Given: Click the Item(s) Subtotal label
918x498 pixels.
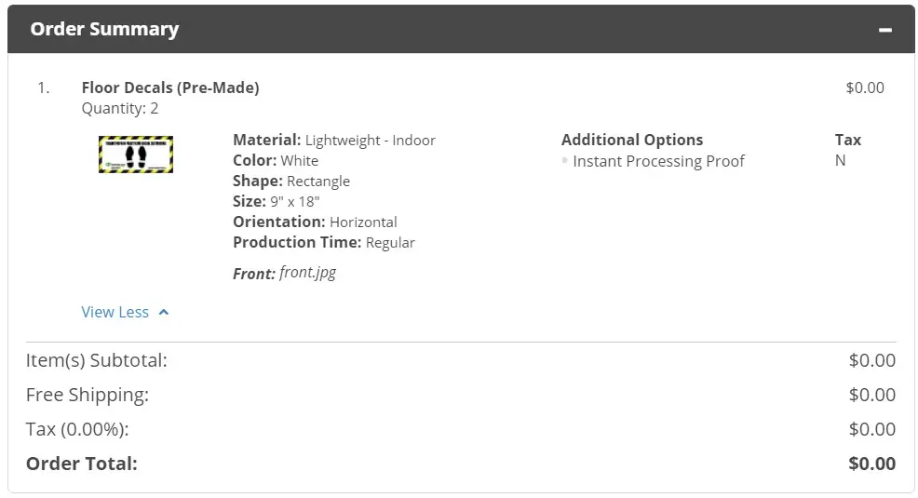Looking at the screenshot, I should 97,360.
